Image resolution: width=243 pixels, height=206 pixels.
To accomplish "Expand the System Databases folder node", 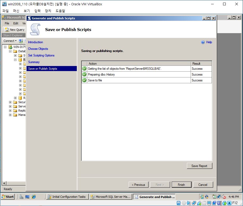I will pos(15,55).
